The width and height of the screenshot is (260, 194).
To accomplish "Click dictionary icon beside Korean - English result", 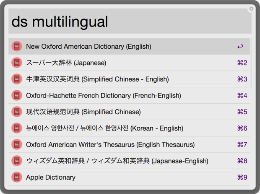I will click(17, 128).
